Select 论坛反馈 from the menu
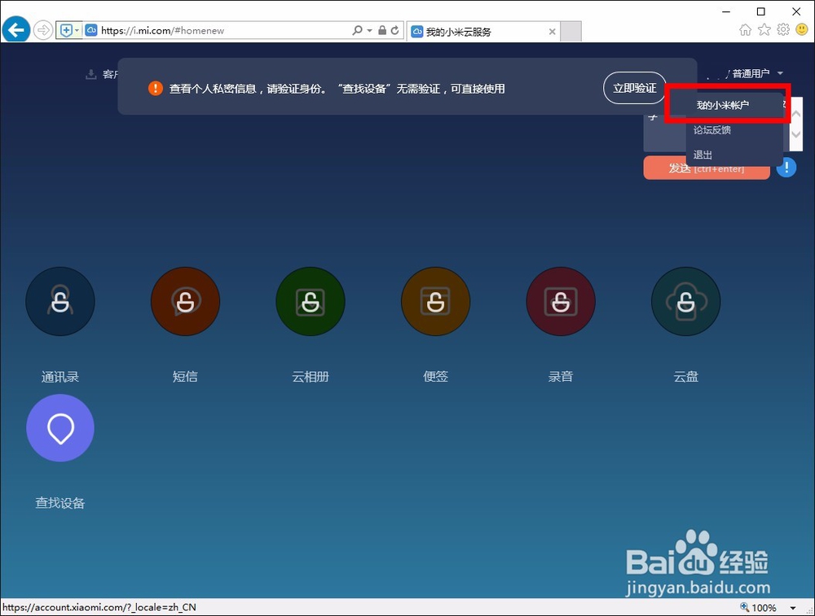Screen dimensions: 815x616 (711, 129)
